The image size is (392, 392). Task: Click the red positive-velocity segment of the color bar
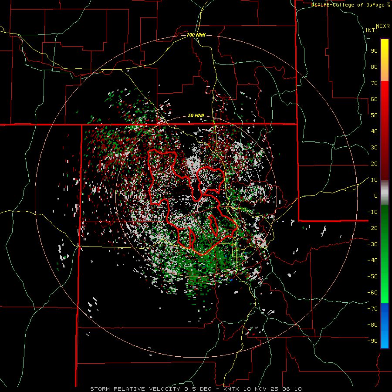pyautogui.click(x=385, y=131)
